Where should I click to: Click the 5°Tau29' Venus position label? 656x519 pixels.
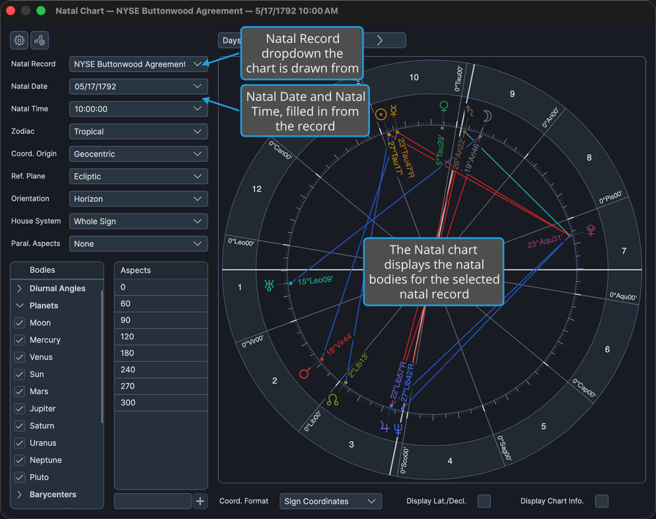pyautogui.click(x=440, y=150)
